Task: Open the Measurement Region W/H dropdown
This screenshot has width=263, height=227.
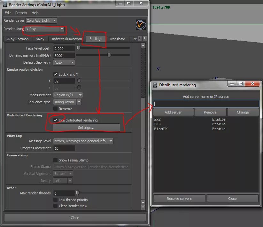Action: (x=68, y=95)
